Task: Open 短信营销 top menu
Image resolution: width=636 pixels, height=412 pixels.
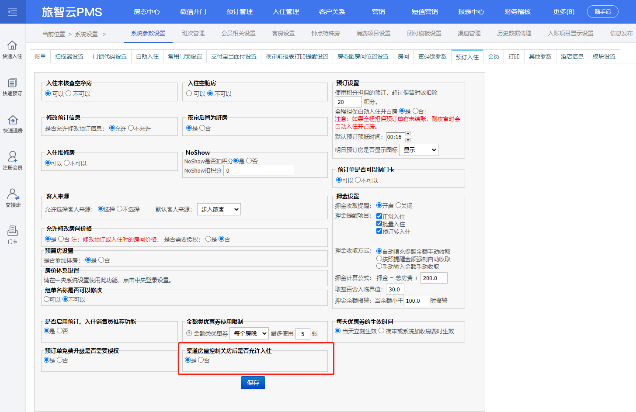Action: click(425, 12)
